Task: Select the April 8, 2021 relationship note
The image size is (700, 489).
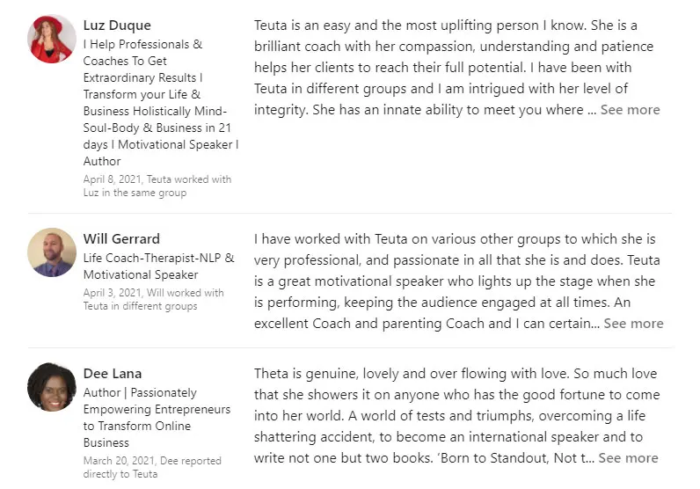Action: (x=157, y=186)
